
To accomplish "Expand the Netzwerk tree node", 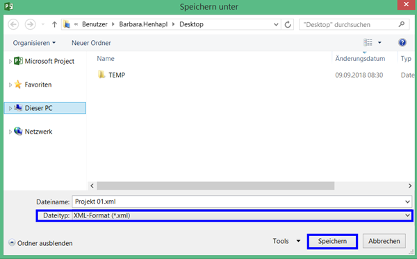I will click(10, 132).
